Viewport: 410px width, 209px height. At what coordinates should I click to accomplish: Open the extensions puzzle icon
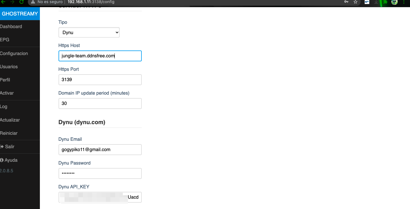click(385, 2)
